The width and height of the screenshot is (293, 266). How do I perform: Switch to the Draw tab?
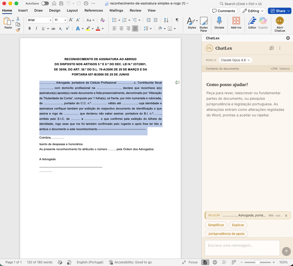38,11
